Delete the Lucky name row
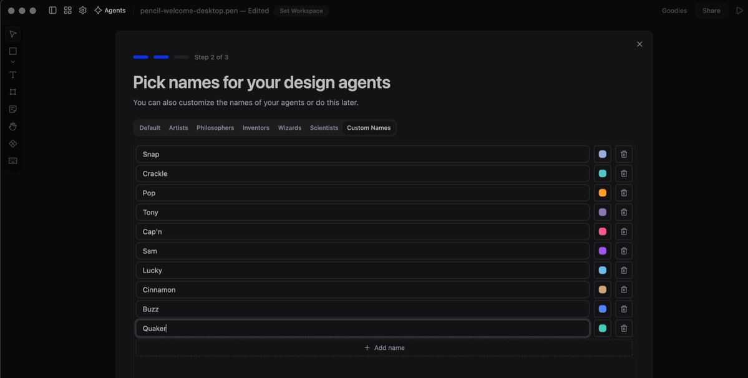 point(624,270)
